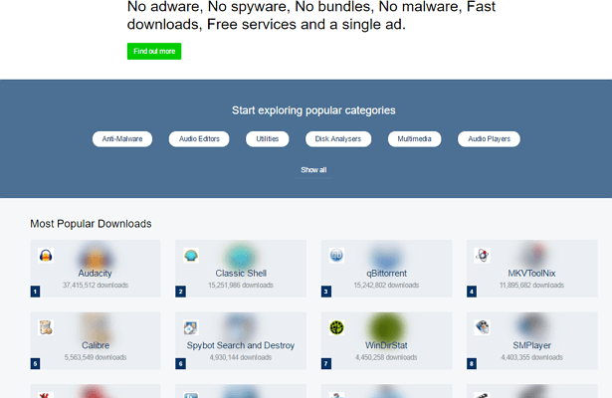Open the MKVToolNix title link
The width and height of the screenshot is (612, 398).
(x=531, y=274)
